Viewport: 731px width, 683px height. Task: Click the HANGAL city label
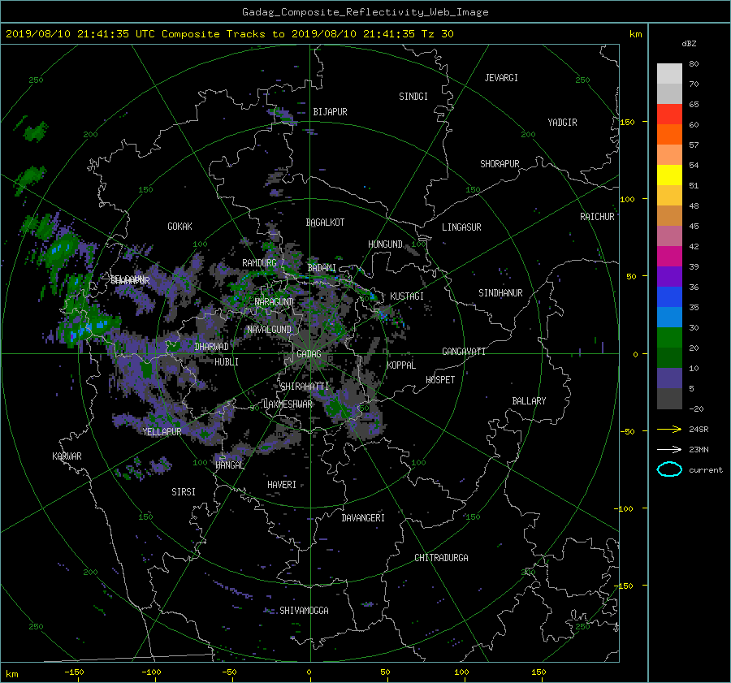[229, 465]
